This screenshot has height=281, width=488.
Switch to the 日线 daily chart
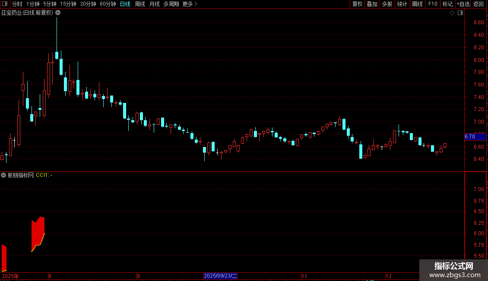pyautogui.click(x=125, y=4)
